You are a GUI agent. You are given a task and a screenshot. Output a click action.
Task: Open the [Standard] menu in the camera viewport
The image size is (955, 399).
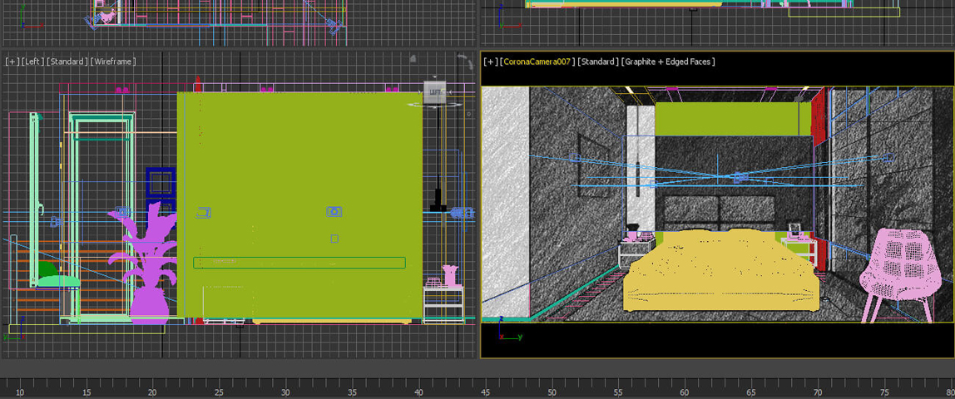(x=597, y=62)
